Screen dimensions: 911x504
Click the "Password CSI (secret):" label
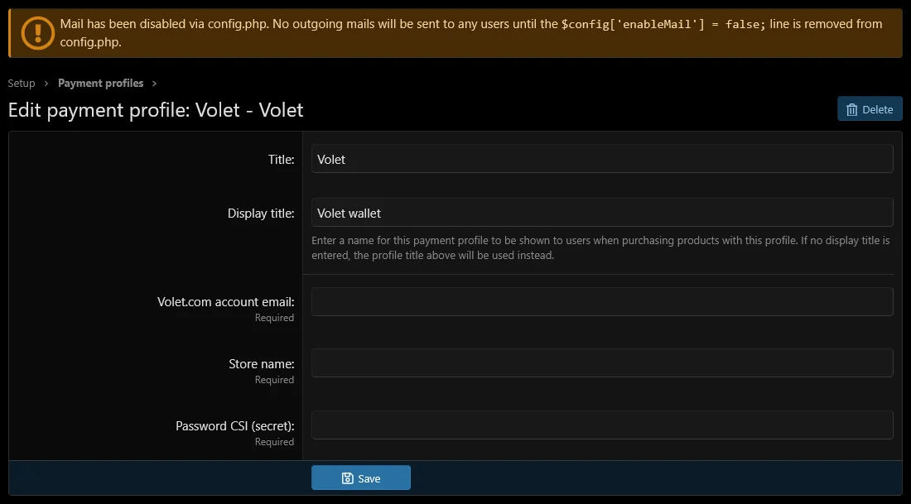[x=234, y=426]
